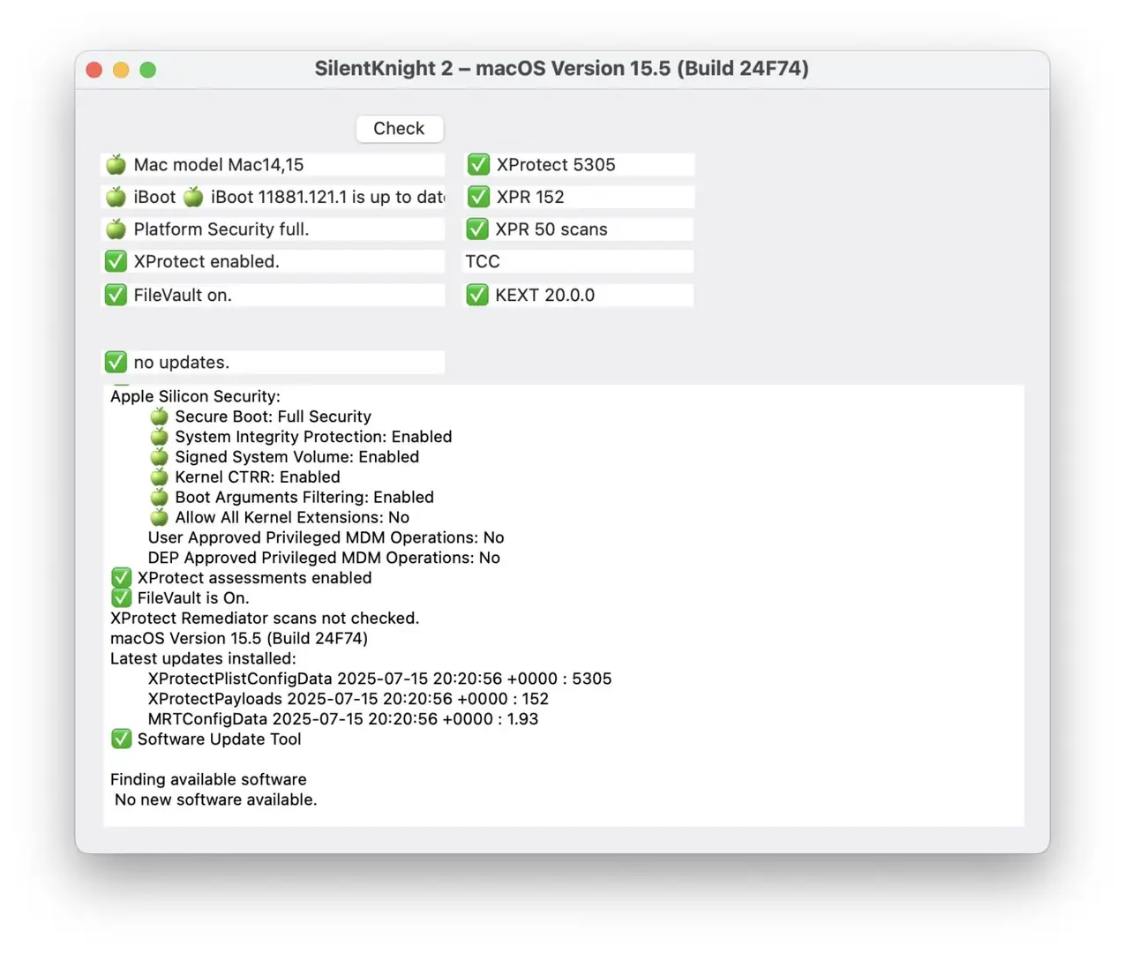Click Signed System Volume: Enabled text
This screenshot has width=1125, height=953.
point(296,457)
